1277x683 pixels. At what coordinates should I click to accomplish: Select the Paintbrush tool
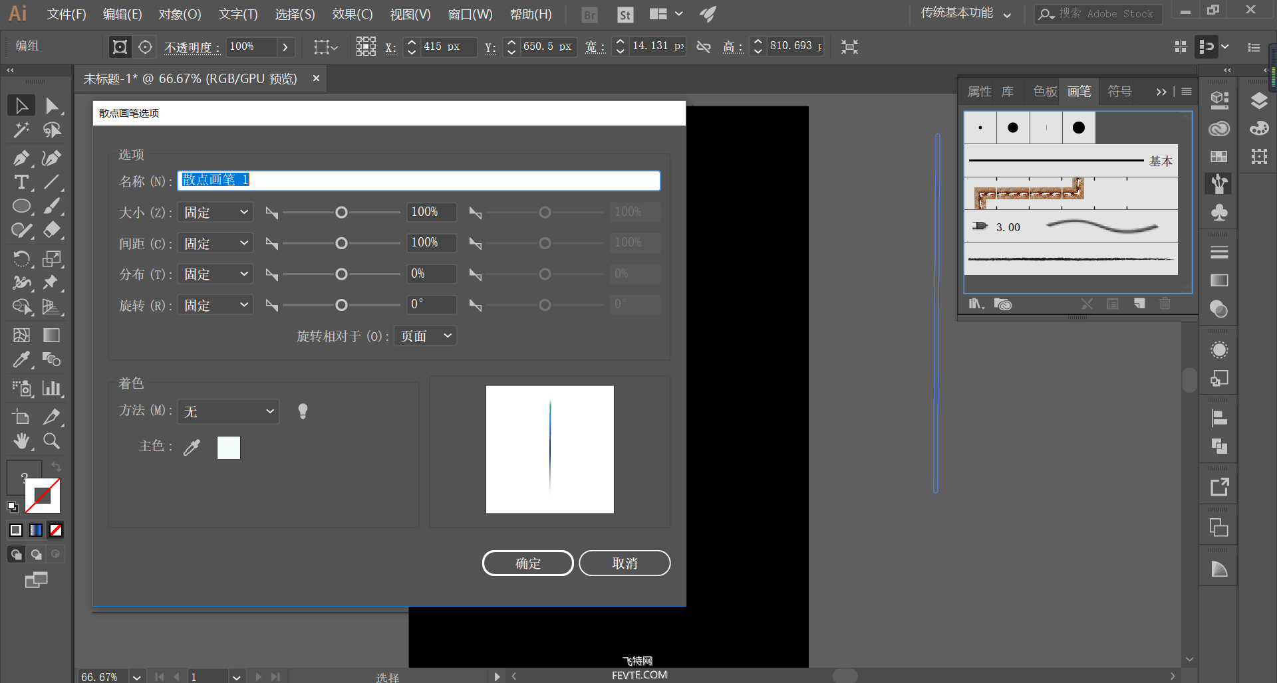(52, 206)
